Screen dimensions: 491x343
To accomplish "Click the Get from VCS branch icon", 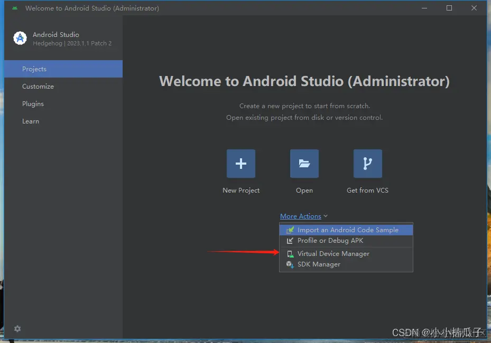I will (x=368, y=164).
